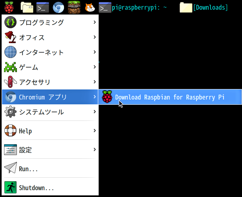The width and height of the screenshot is (242, 197).
Task: Open the first terminal launcher in the panel
Action: point(43,7)
